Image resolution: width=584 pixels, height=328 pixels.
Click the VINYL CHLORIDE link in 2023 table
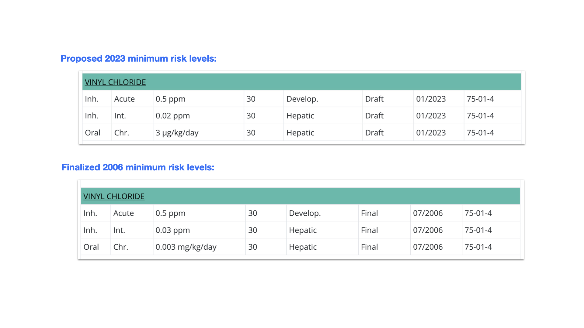115,82
